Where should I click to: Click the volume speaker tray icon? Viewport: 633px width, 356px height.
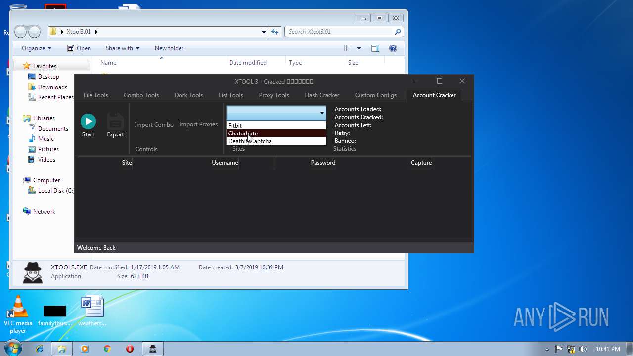583,349
